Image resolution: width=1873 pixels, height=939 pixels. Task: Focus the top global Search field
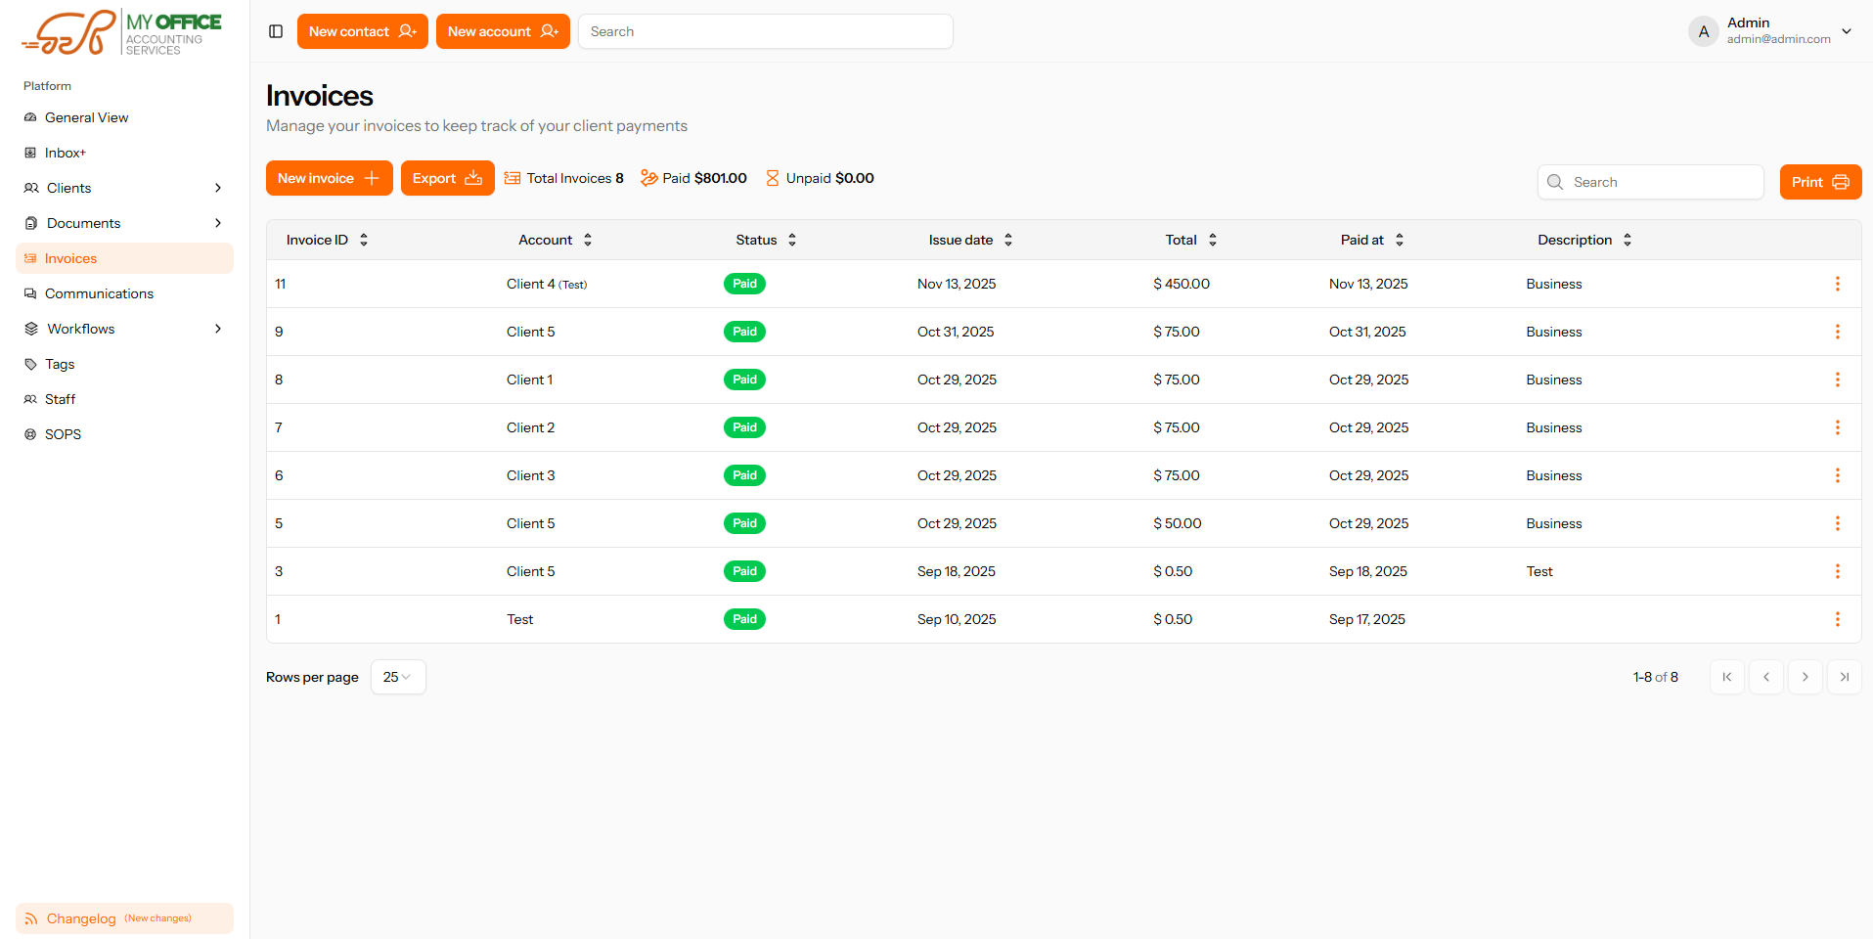(x=766, y=31)
